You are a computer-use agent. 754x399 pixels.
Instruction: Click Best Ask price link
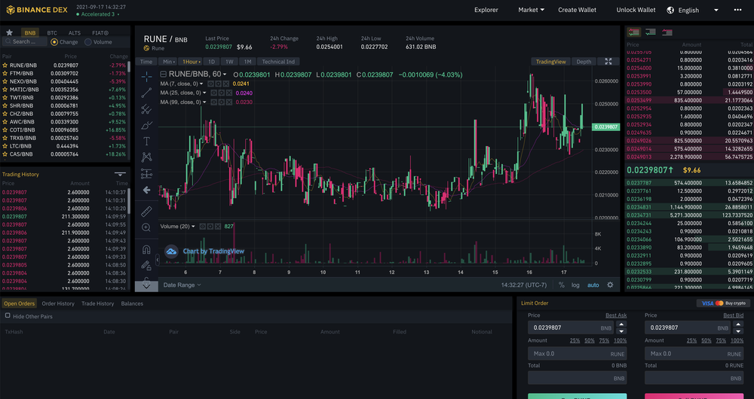coord(616,315)
